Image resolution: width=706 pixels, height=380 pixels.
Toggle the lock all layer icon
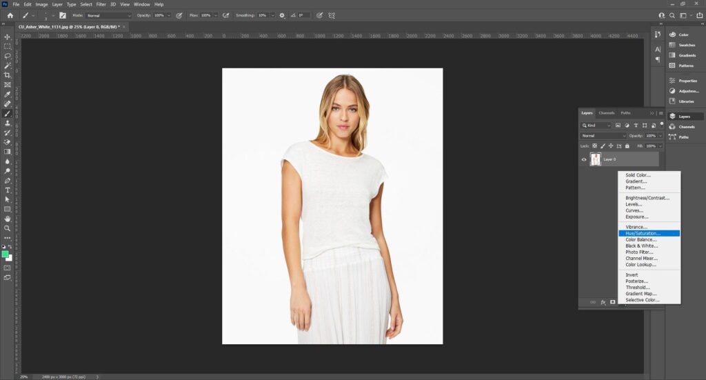(x=627, y=146)
